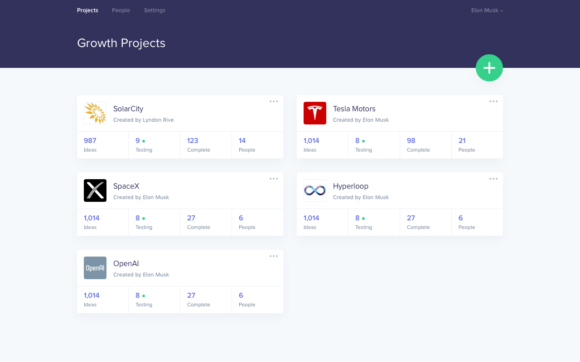View OpenAI's 6 People
Image resolution: width=580 pixels, height=362 pixels.
[x=257, y=300]
